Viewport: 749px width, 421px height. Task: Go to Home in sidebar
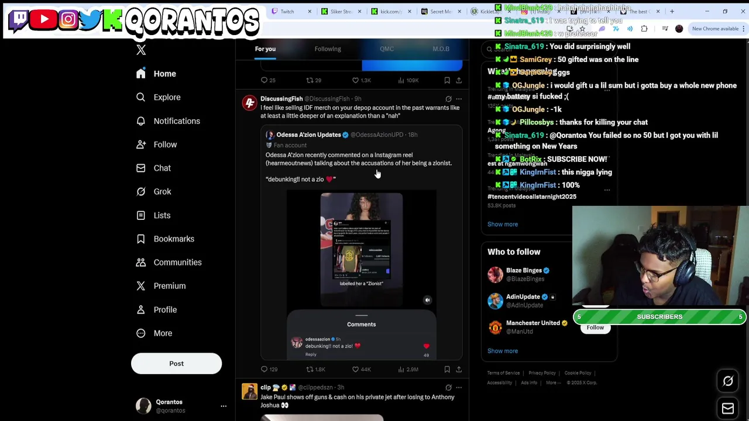pos(156,74)
